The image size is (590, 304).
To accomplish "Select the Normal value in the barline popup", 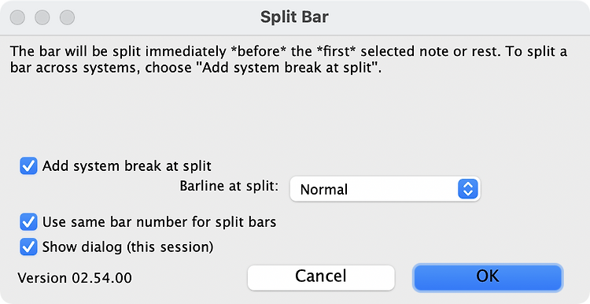I will [323, 190].
